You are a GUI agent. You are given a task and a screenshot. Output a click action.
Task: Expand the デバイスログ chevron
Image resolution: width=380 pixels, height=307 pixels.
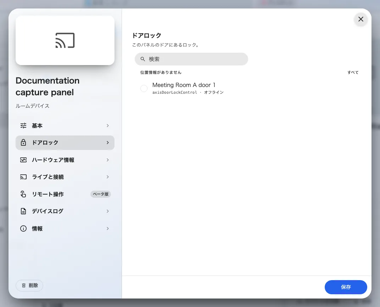(108, 211)
